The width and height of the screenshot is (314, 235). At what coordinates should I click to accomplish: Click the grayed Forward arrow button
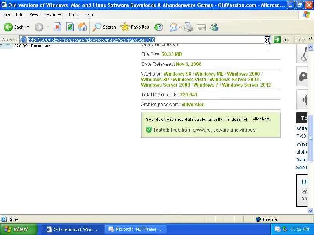(39, 27)
